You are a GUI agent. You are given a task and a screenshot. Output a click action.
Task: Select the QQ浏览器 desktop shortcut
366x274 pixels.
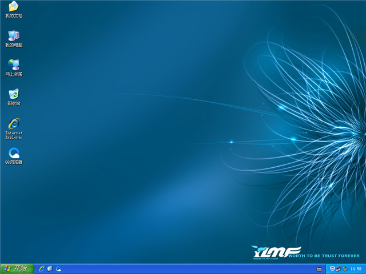click(x=14, y=152)
